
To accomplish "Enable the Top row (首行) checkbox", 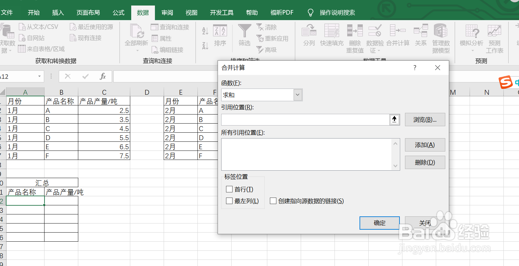I will [229, 189].
